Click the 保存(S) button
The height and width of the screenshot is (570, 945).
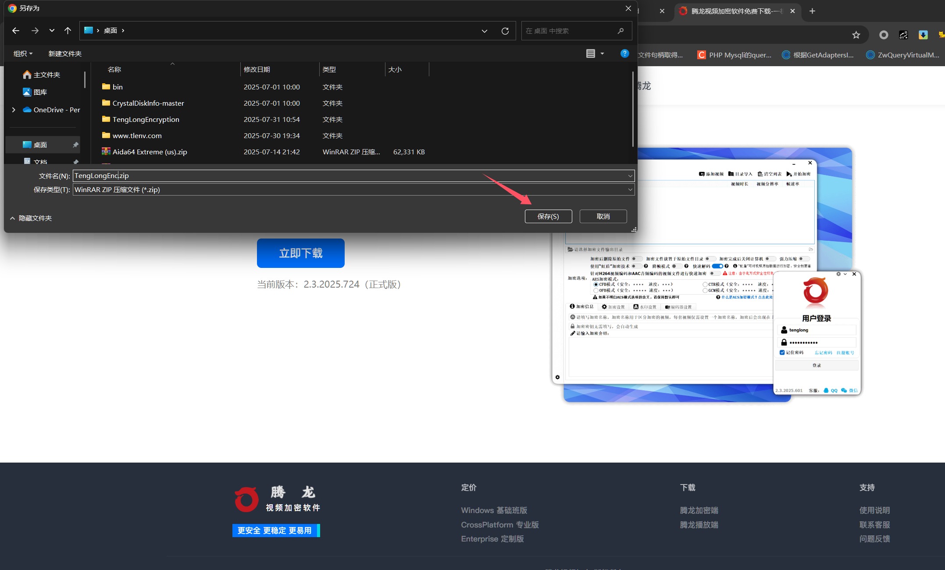pos(548,216)
